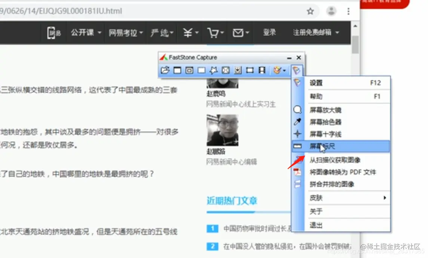Expand 注册免费邮箱 dropdown
This screenshot has width=428, height=258.
(316, 32)
